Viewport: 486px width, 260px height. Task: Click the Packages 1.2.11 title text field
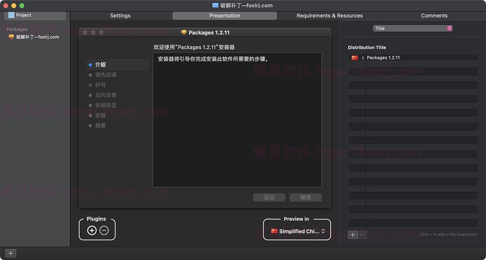click(421, 58)
